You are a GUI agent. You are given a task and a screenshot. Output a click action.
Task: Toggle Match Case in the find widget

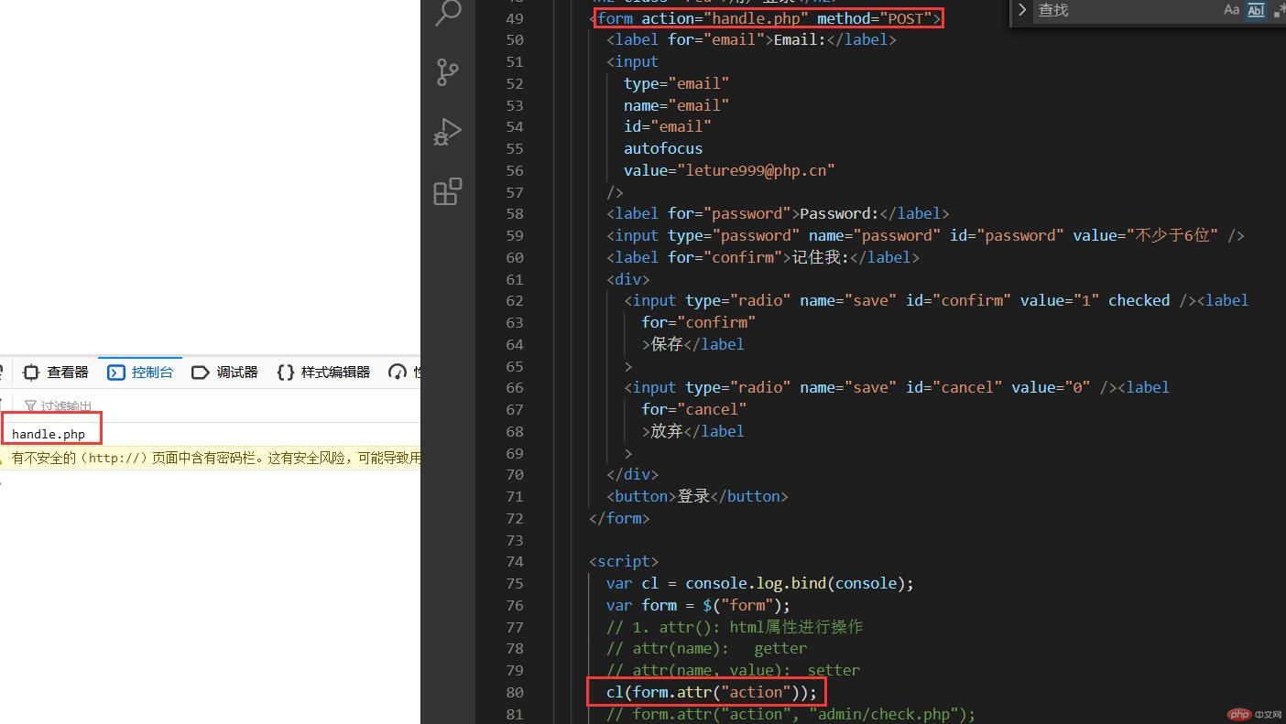(1231, 10)
